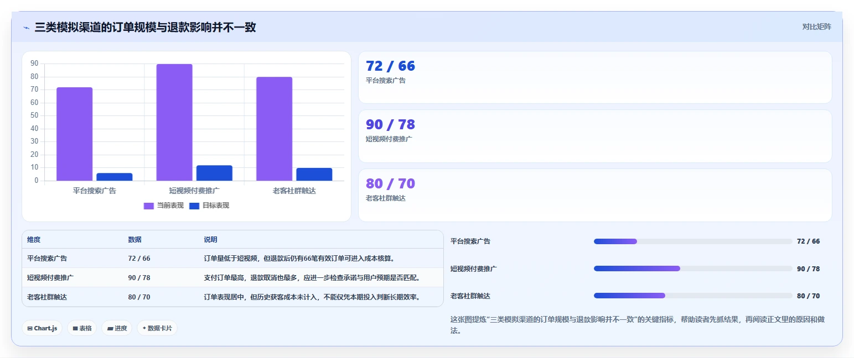Click the 平台搜索广告 progress bar
Image resolution: width=854 pixels, height=358 pixels.
(x=693, y=241)
